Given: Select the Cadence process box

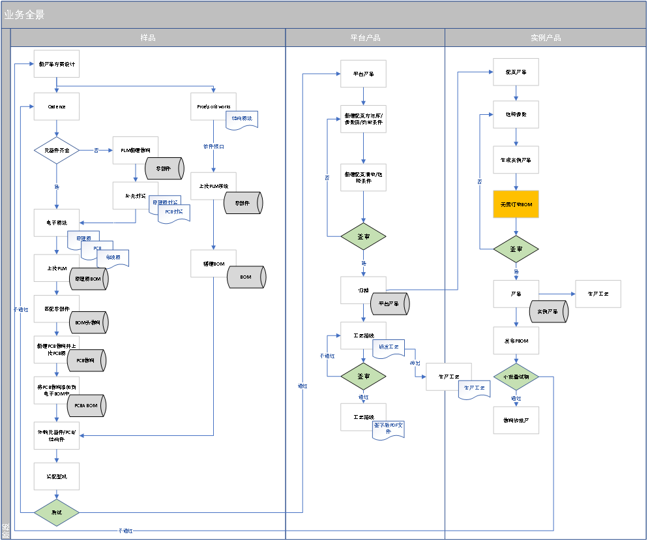Looking at the screenshot, I should (57, 106).
